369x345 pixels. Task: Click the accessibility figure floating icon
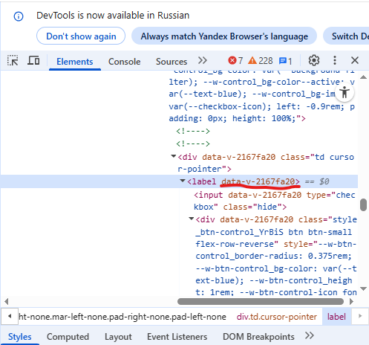click(x=344, y=93)
